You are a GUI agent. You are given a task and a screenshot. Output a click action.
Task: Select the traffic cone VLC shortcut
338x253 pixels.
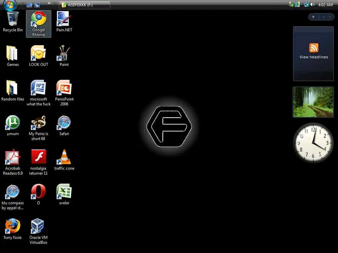[x=64, y=160]
